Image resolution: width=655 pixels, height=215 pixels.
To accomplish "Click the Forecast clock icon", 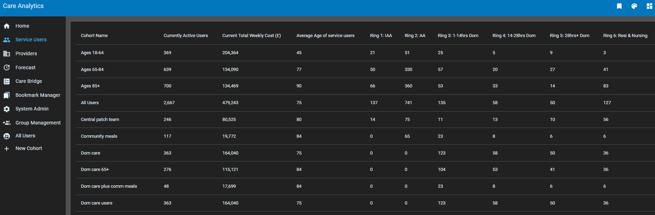I will [7, 67].
